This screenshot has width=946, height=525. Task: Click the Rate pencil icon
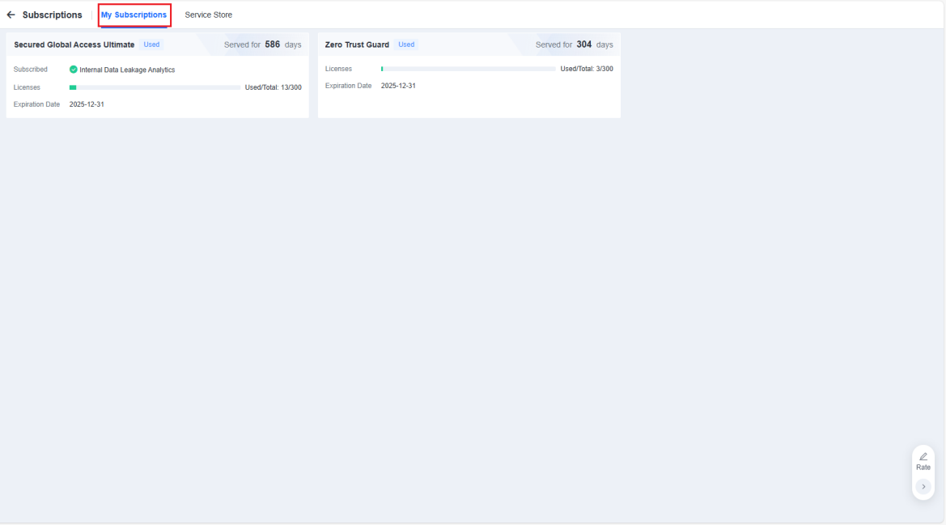(923, 456)
